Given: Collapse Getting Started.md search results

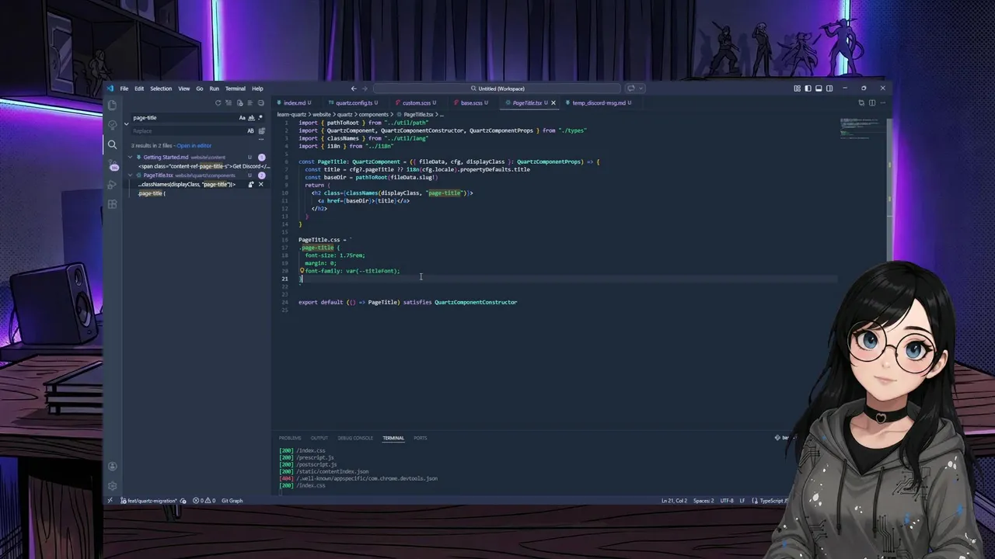Looking at the screenshot, I should pos(131,158).
